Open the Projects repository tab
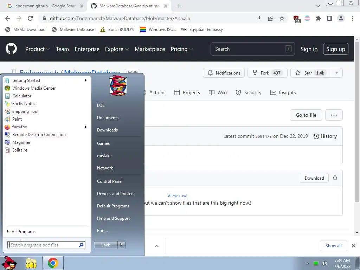The image size is (360, 270). point(187,92)
